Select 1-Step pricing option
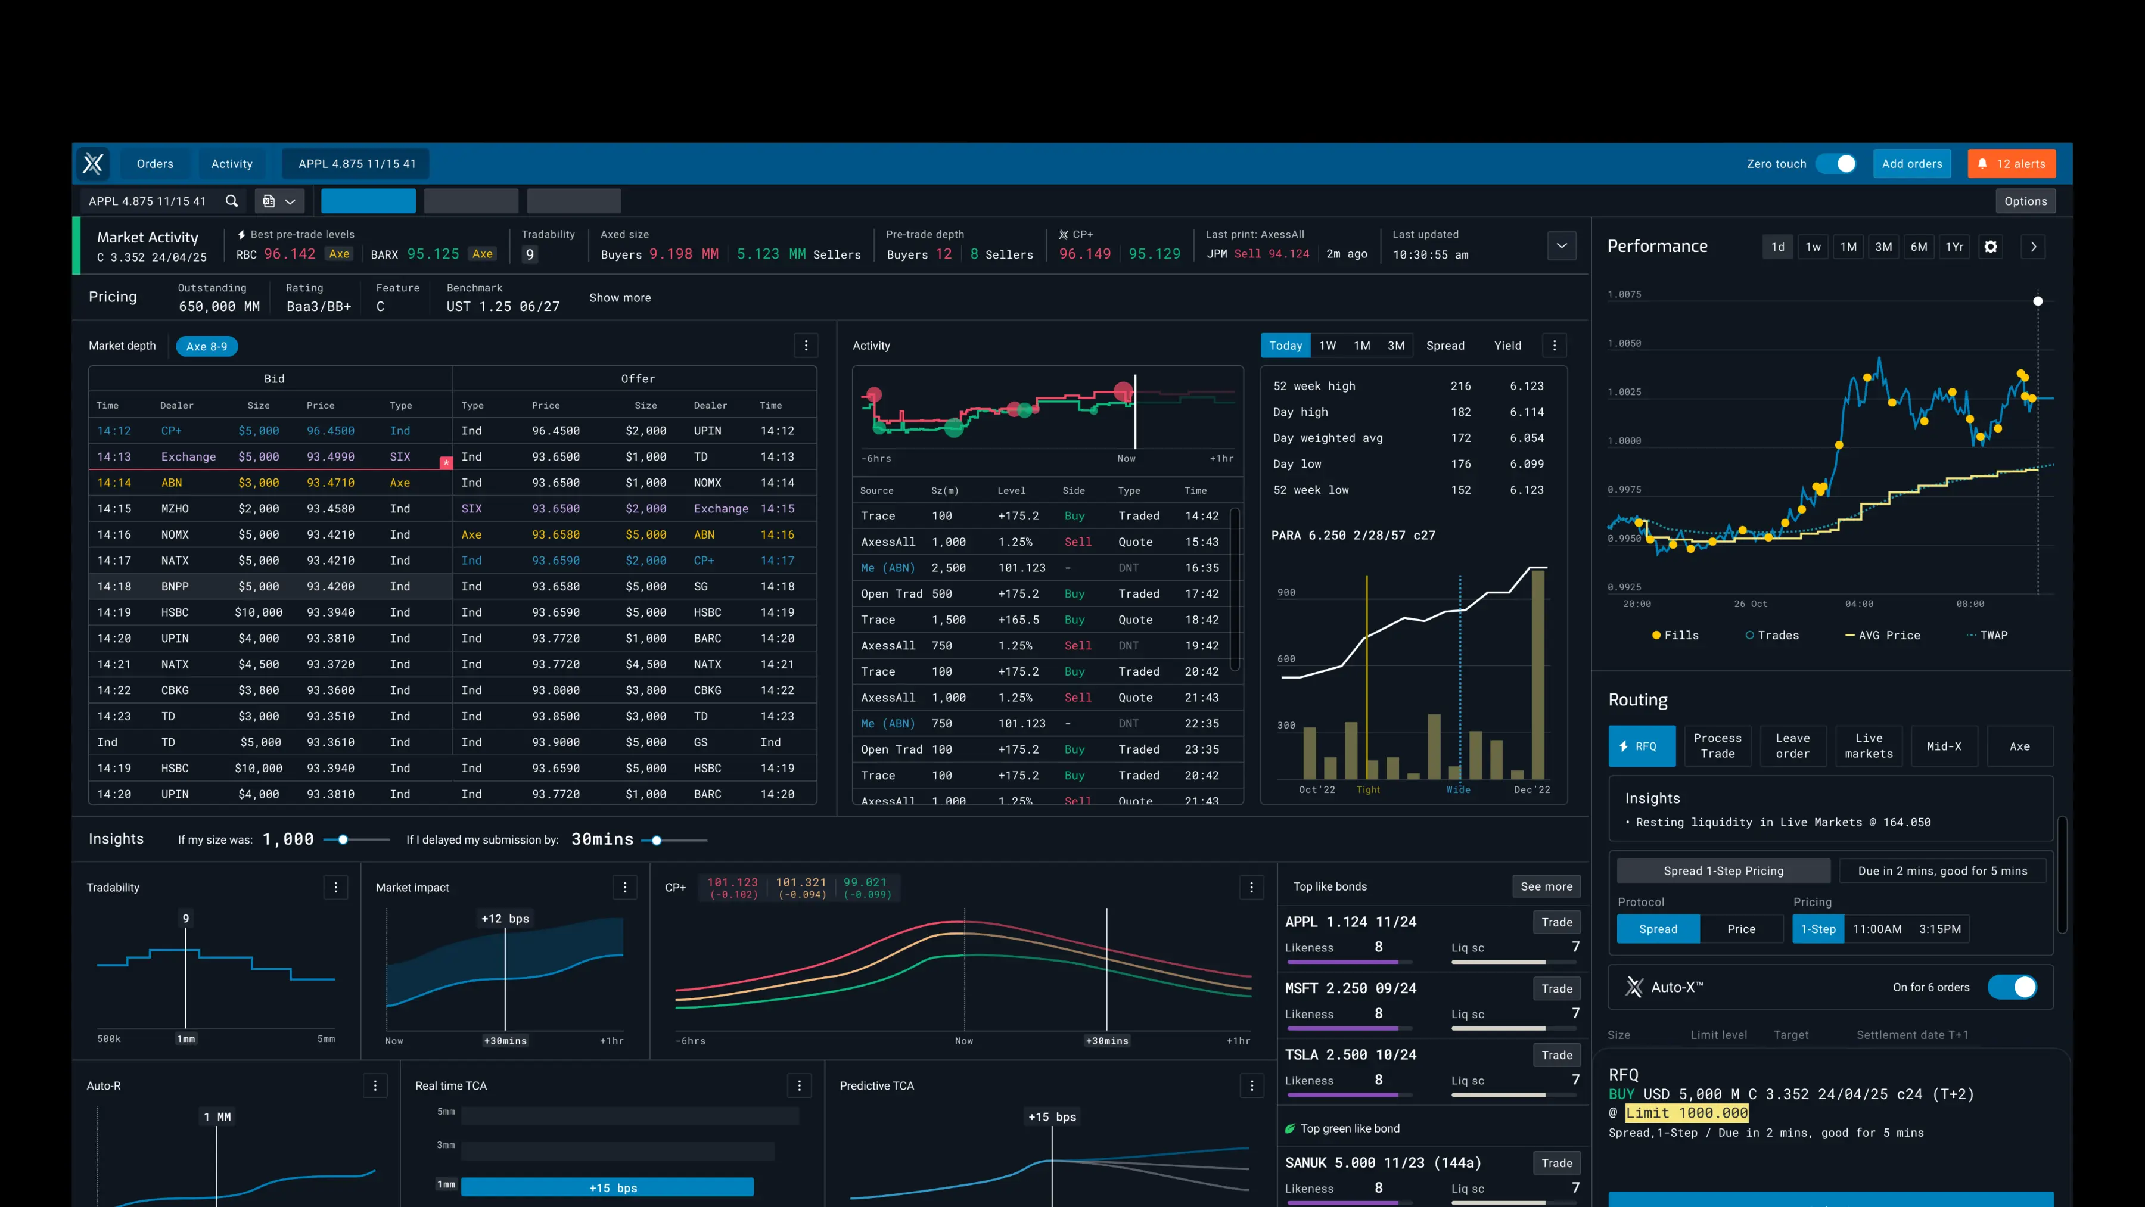 tap(1818, 929)
